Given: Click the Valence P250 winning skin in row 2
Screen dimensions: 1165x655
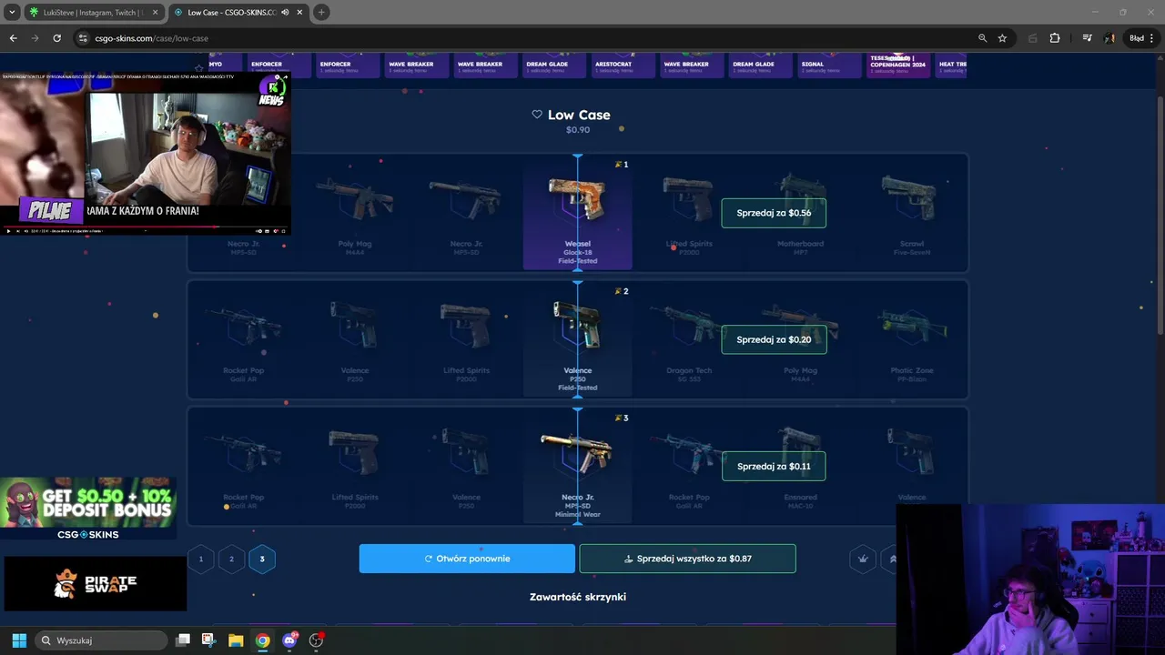Looking at the screenshot, I should pos(577,338).
